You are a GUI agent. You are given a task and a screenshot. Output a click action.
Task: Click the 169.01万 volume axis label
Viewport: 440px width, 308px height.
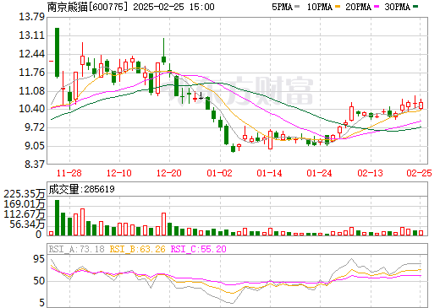[25, 204]
